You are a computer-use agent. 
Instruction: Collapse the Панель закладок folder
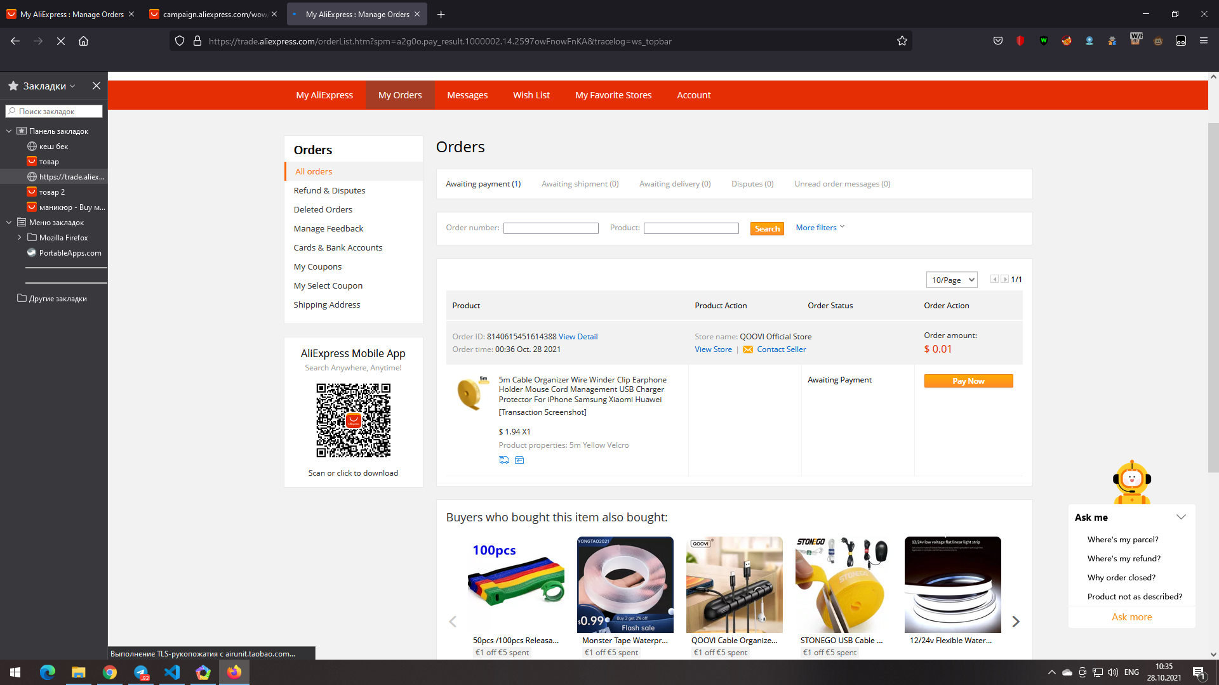9,131
